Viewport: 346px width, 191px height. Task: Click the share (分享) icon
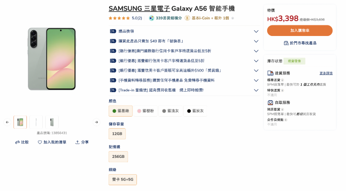[77, 143]
